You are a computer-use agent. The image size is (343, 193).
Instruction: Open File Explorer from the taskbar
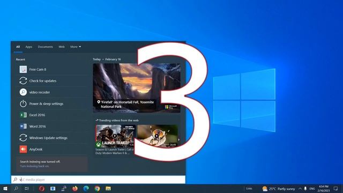[108, 188]
